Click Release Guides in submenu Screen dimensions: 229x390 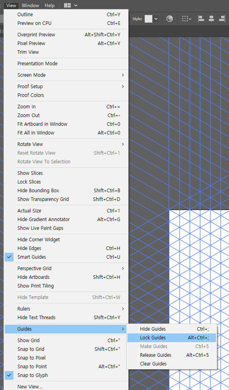(x=172, y=355)
